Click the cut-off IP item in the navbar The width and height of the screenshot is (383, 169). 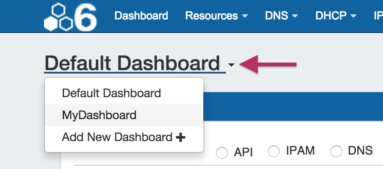(x=378, y=16)
